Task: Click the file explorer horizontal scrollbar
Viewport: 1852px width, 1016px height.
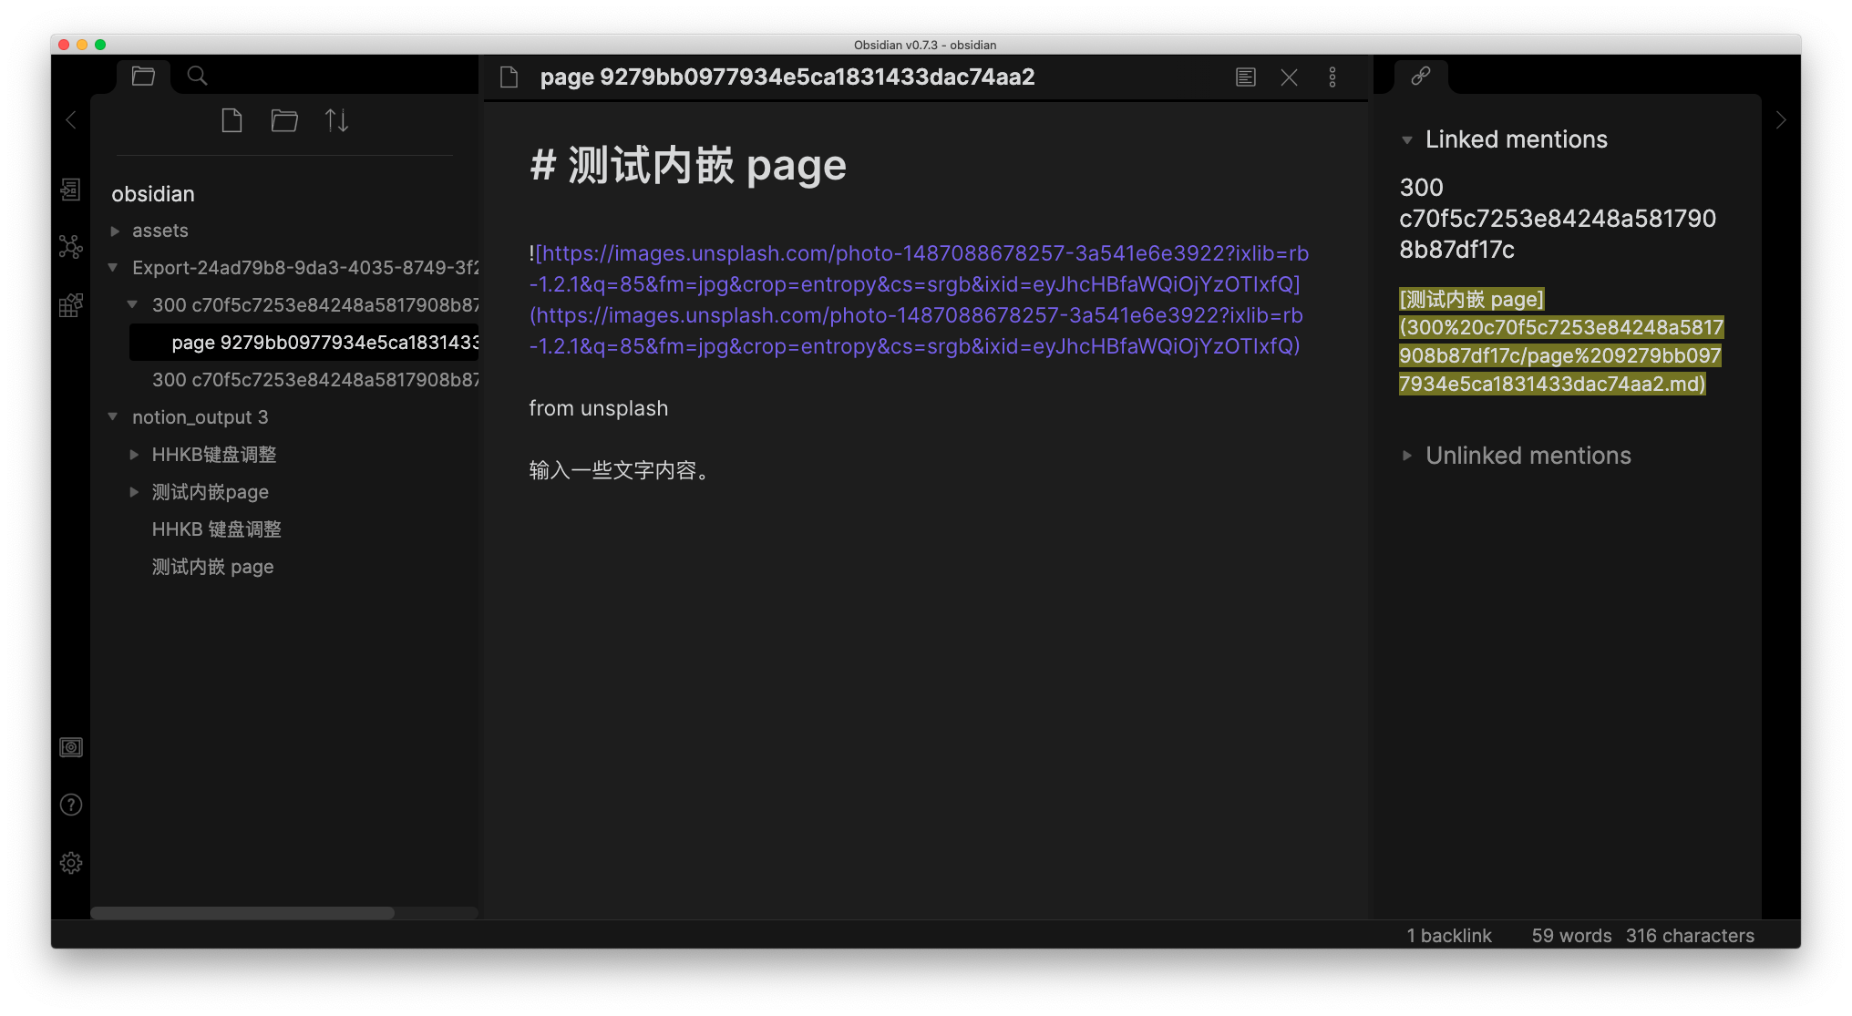Action: click(242, 913)
